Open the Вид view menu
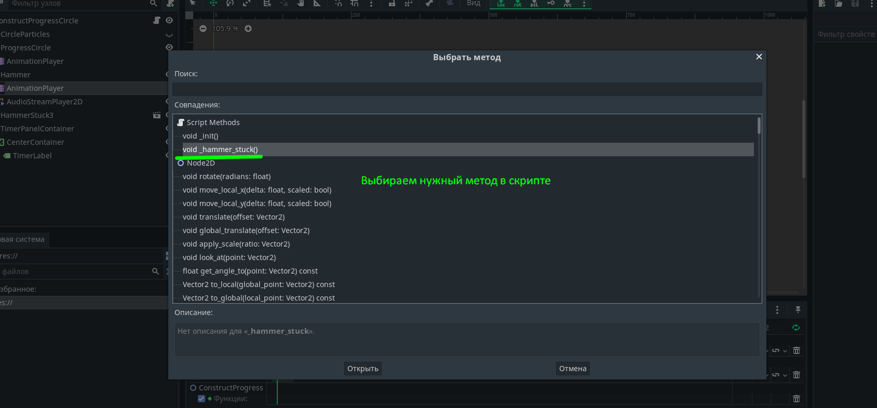The height and width of the screenshot is (408, 877). [474, 3]
